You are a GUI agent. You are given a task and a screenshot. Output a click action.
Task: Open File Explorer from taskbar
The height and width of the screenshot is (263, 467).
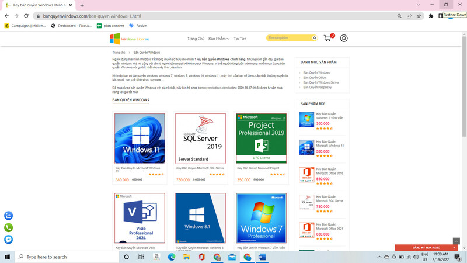tap(187, 257)
